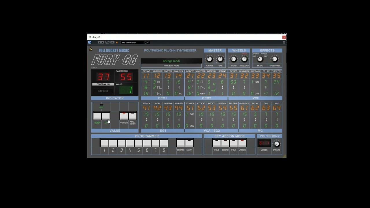
Task: Select programmer button 5
Action: tap(138, 143)
